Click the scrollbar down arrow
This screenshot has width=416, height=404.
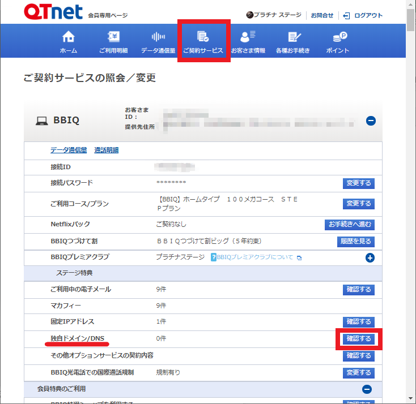[x=411, y=398]
